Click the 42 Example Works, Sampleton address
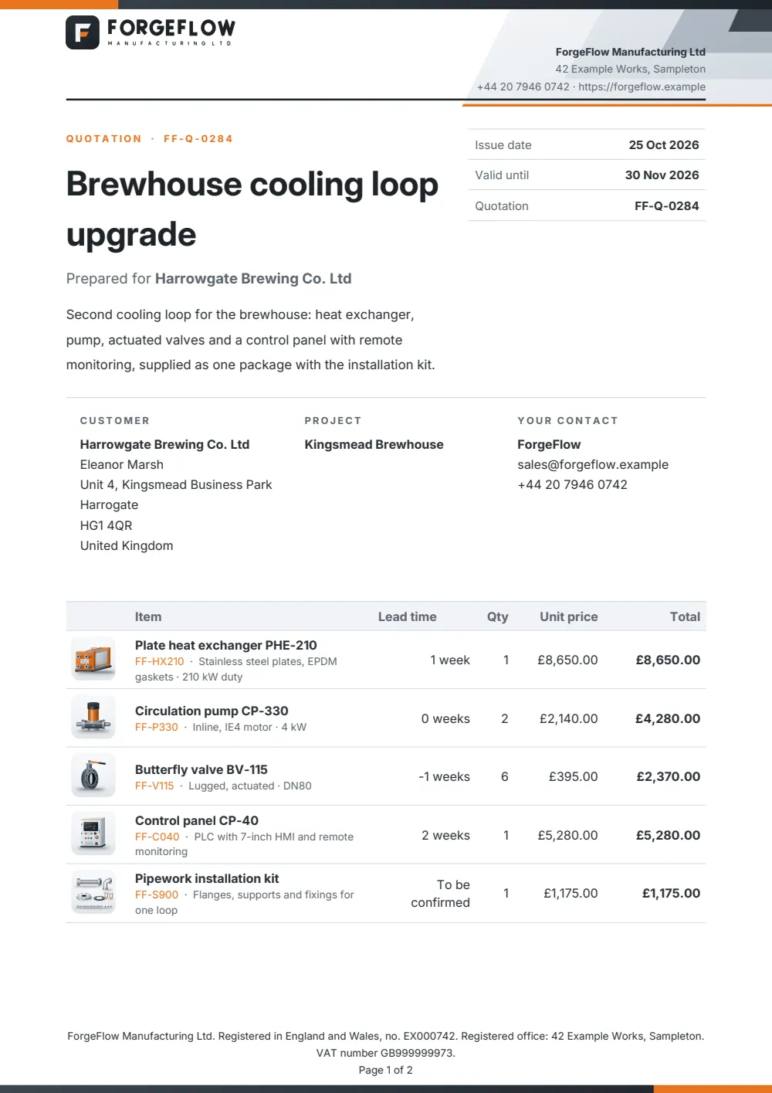 631,69
